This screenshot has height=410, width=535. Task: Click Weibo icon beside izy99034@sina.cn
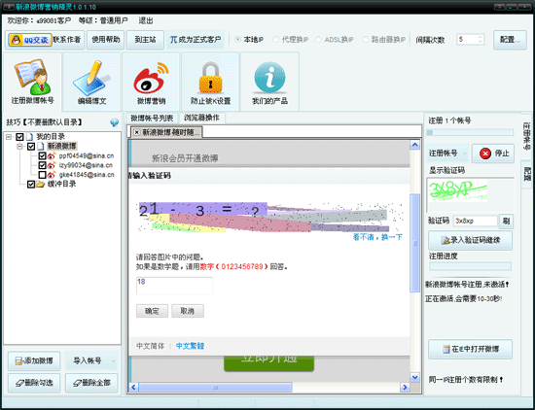point(52,165)
